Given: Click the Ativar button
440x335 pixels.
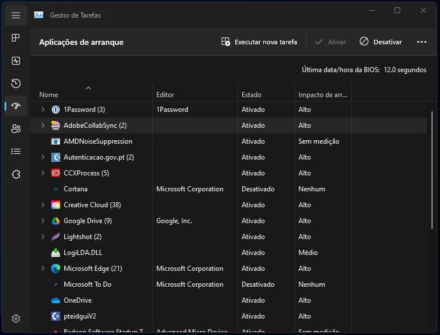Looking at the screenshot, I should [330, 42].
